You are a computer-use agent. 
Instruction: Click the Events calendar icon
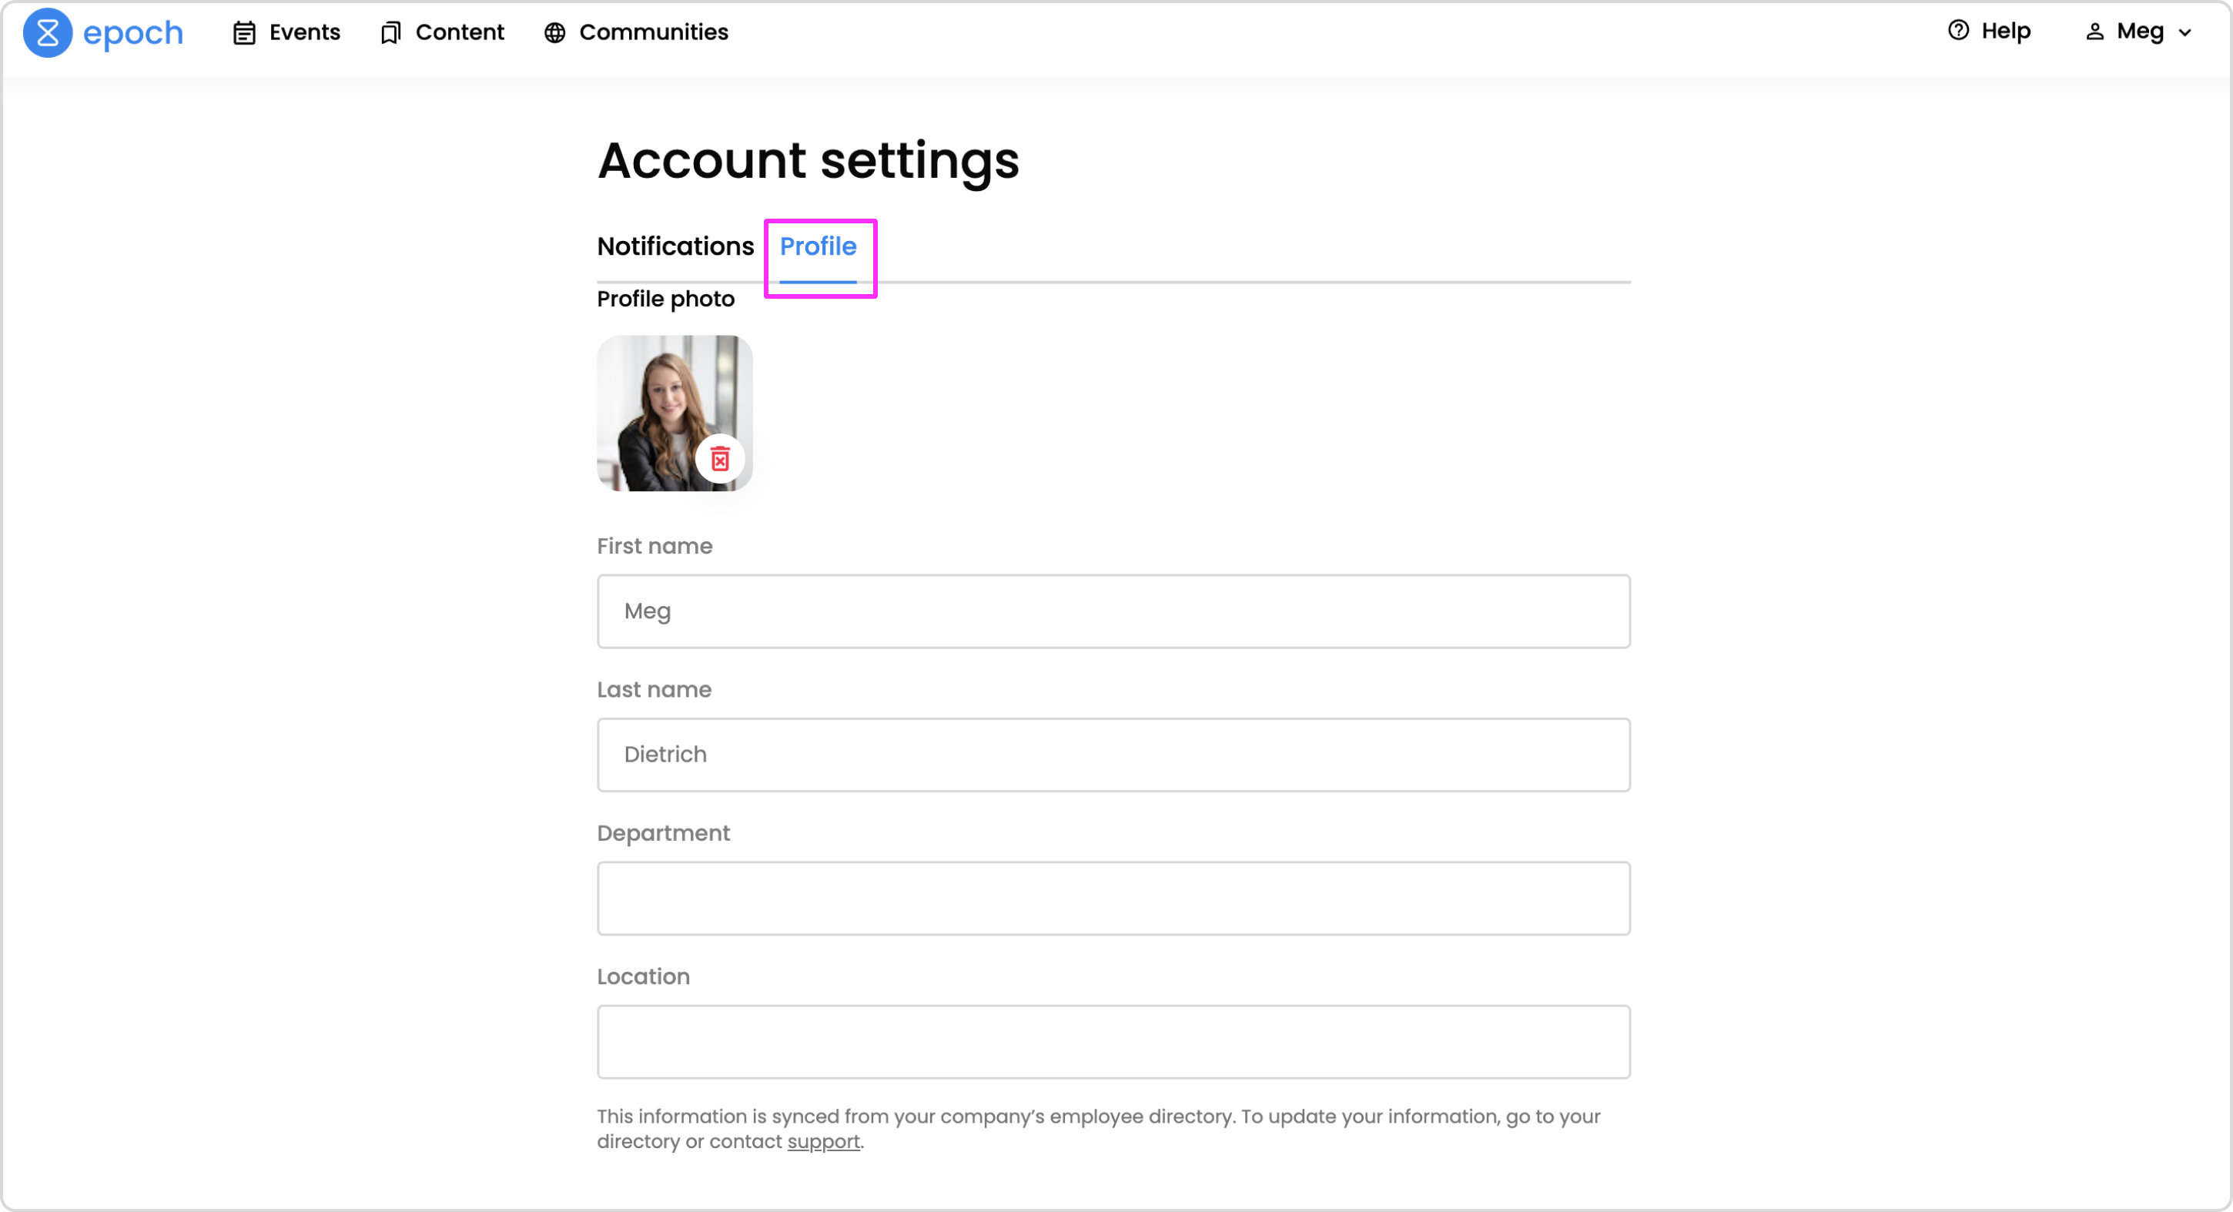click(x=244, y=33)
